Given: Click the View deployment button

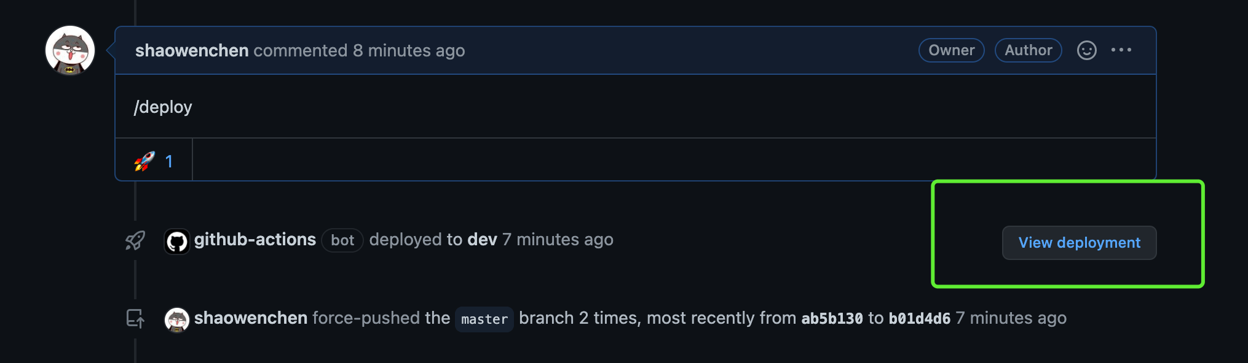Looking at the screenshot, I should 1079,243.
